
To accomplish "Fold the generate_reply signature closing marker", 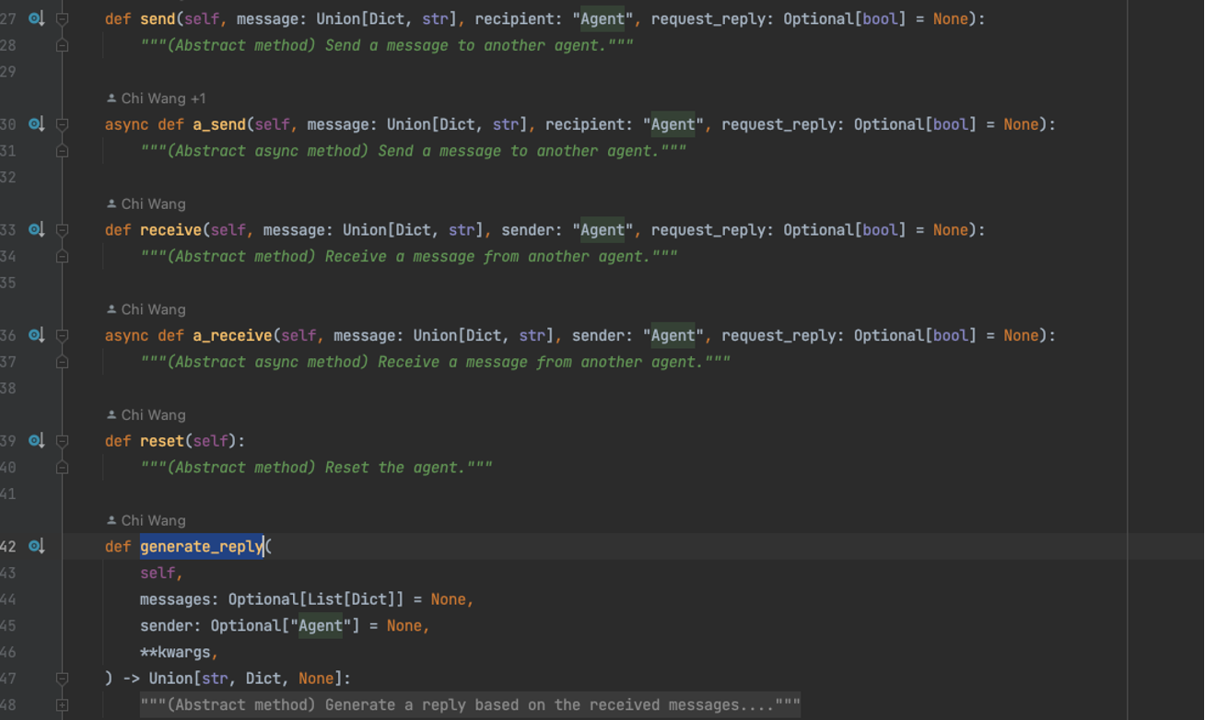I will click(63, 679).
